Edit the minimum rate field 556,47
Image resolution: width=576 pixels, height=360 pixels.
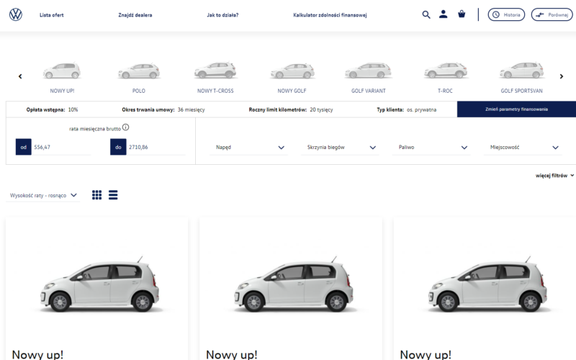[x=60, y=147]
